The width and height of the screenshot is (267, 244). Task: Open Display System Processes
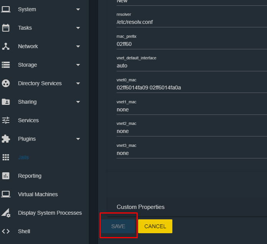tap(50, 213)
